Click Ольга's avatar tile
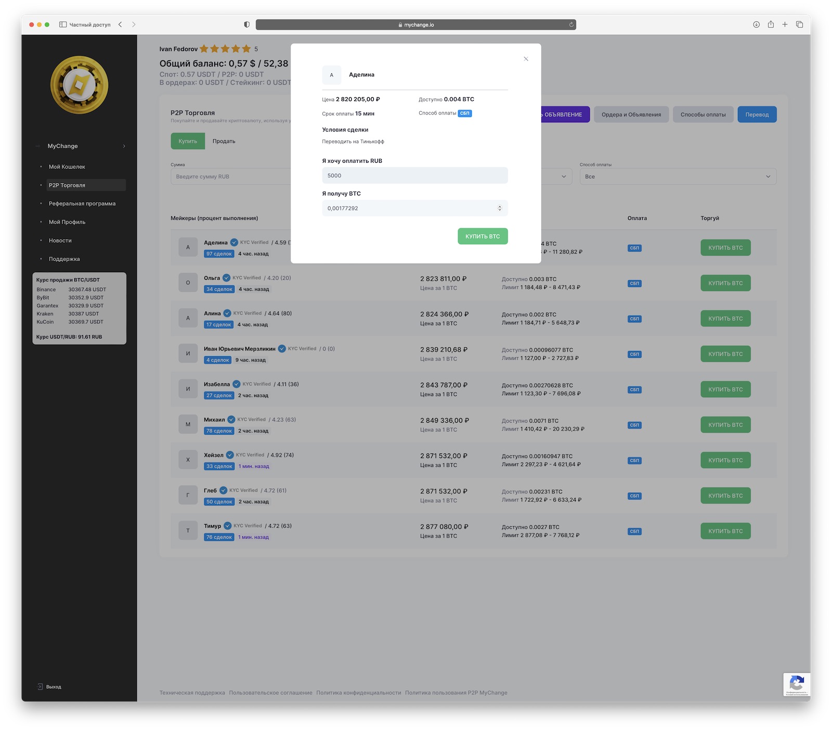832x730 pixels. [x=188, y=283]
